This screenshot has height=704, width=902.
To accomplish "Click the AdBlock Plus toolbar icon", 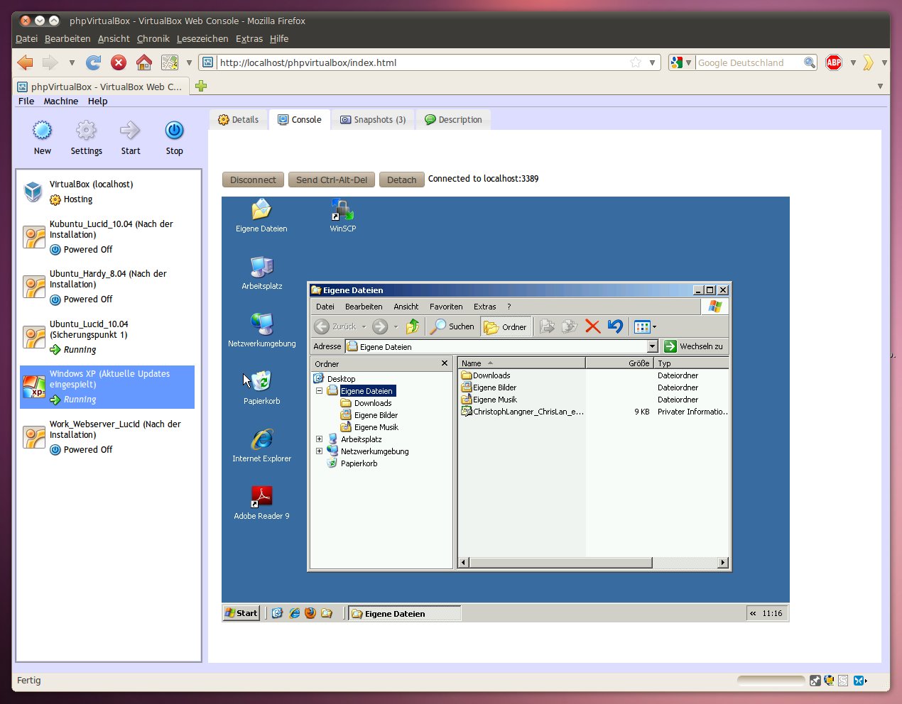I will 834,62.
